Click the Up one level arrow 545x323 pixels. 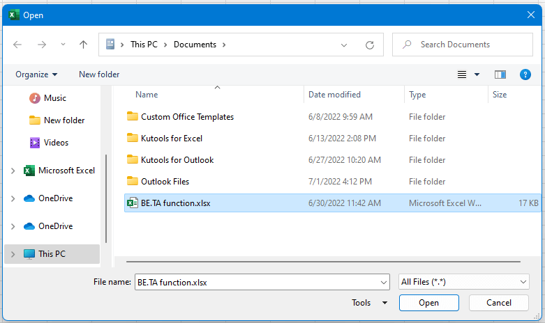84,45
